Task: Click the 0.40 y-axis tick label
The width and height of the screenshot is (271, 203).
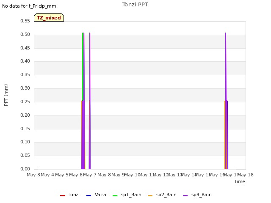Action: click(x=25, y=61)
